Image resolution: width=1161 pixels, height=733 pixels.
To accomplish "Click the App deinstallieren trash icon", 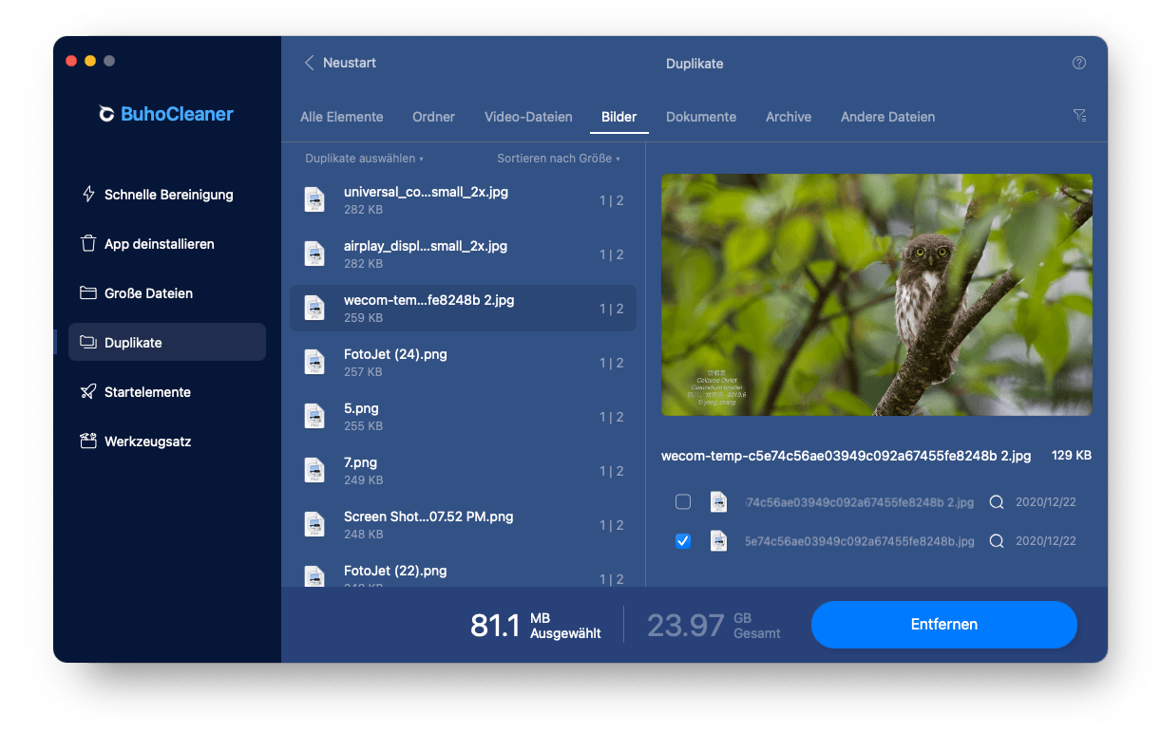I will point(88,244).
